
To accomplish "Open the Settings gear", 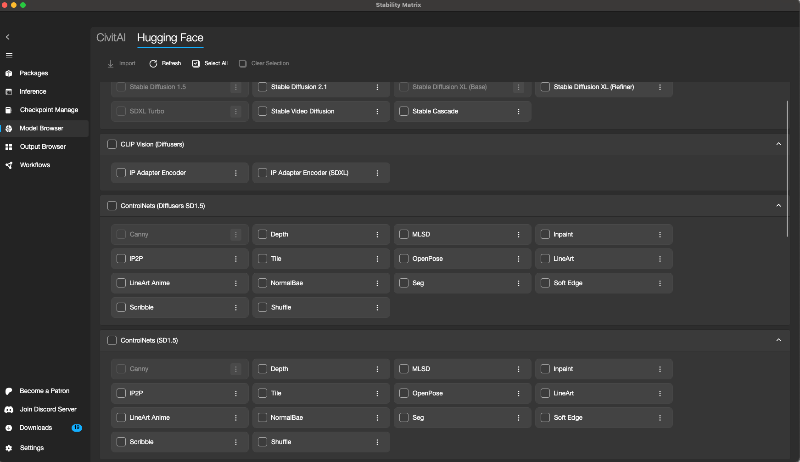I will pyautogui.click(x=9, y=448).
